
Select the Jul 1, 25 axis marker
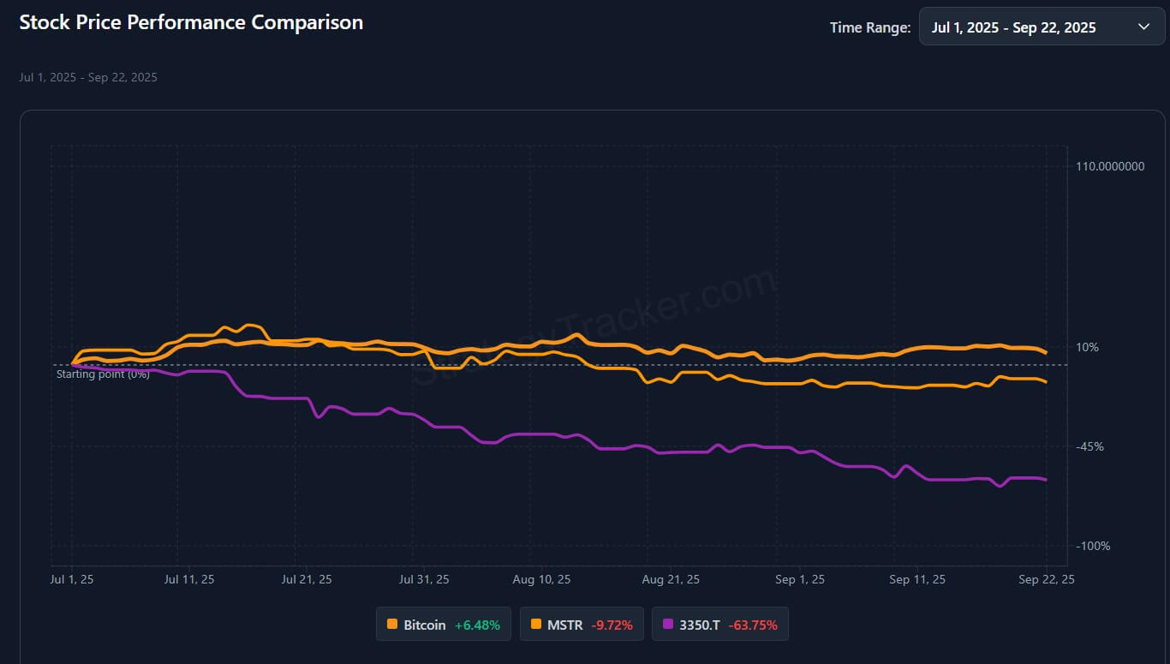[73, 580]
